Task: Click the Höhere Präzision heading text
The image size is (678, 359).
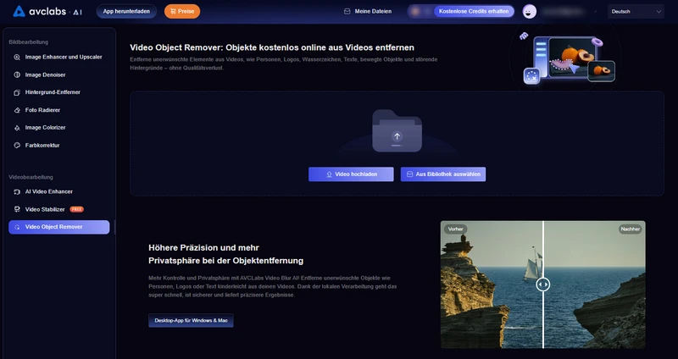Action: [x=225, y=254]
